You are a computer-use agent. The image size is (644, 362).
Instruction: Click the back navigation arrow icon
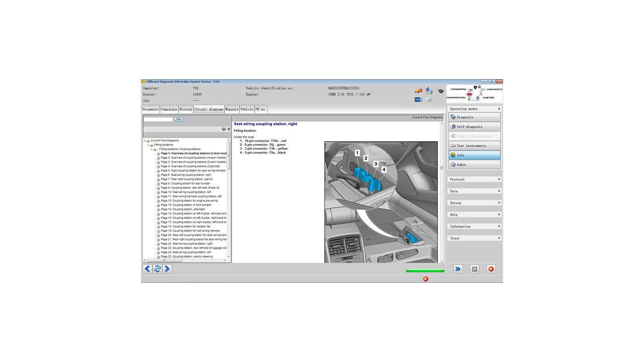pos(147,269)
